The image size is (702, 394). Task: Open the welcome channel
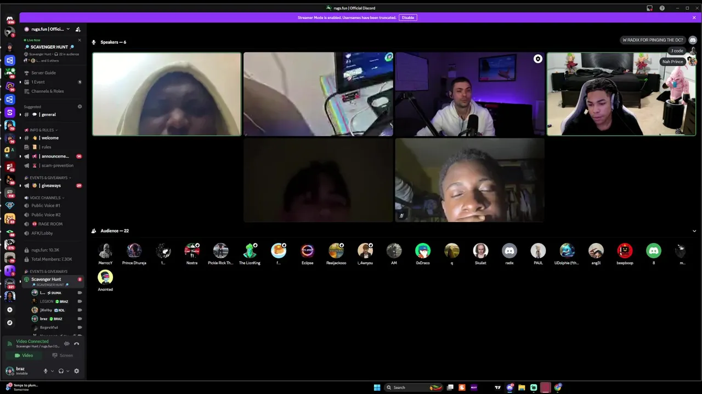[53, 138]
